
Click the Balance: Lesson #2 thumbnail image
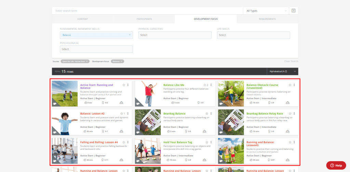(65, 122)
